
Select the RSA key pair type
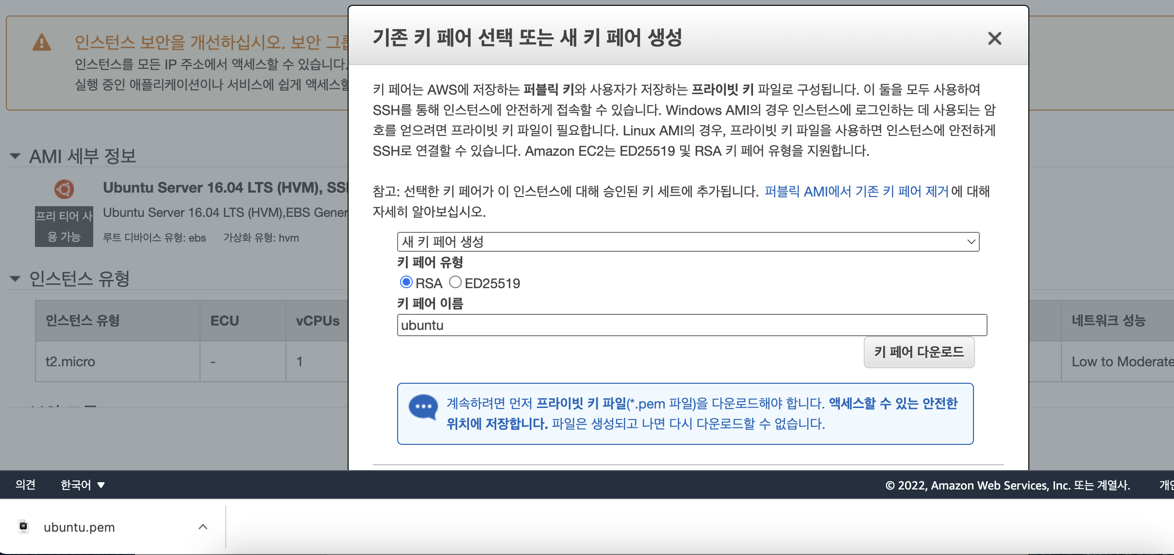coord(406,282)
